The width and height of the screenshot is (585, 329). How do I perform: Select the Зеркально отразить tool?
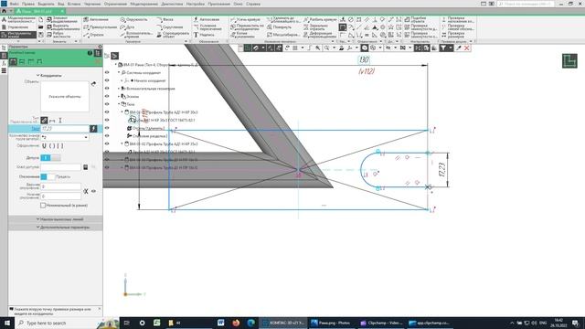tap(315, 27)
